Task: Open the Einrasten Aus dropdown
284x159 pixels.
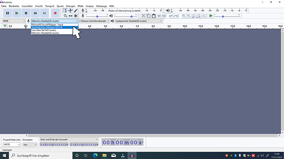Action: [30, 145]
